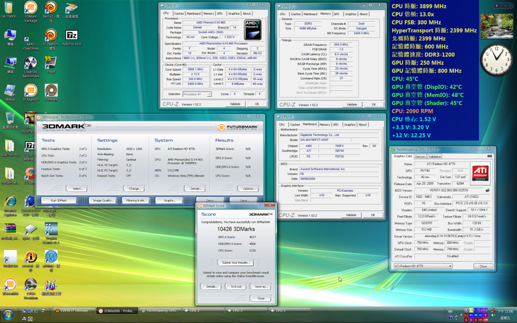Click Submit Your Results button
This screenshot has width=517, height=323.
[x=236, y=262]
